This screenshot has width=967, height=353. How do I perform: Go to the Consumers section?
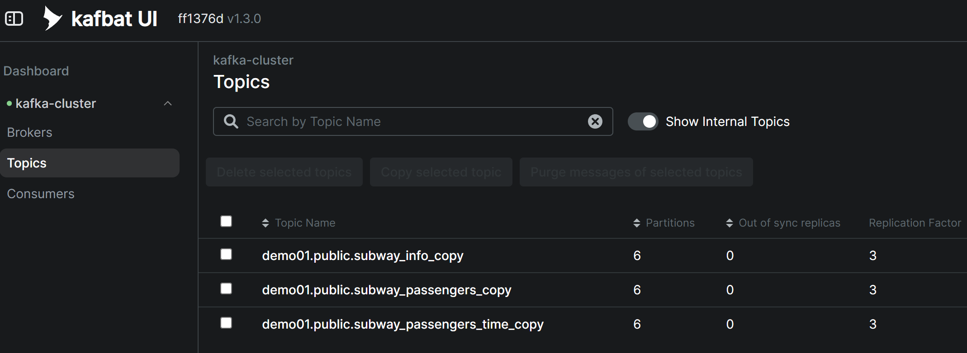click(x=41, y=194)
